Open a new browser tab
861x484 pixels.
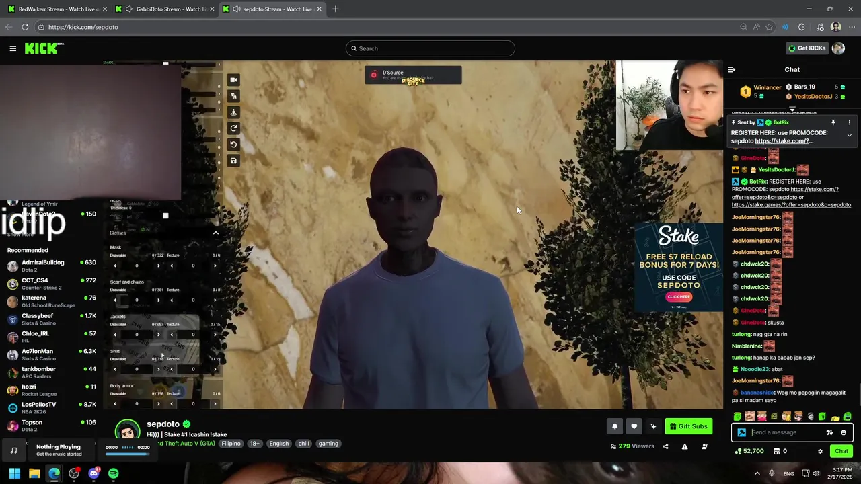[335, 9]
